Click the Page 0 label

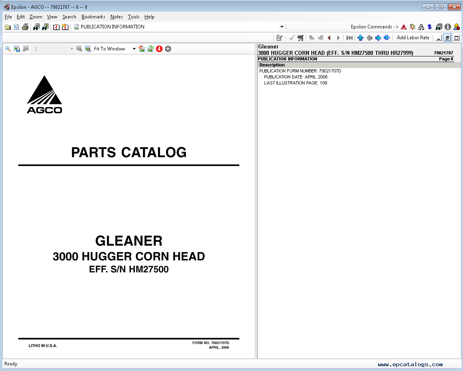pyautogui.click(x=446, y=59)
